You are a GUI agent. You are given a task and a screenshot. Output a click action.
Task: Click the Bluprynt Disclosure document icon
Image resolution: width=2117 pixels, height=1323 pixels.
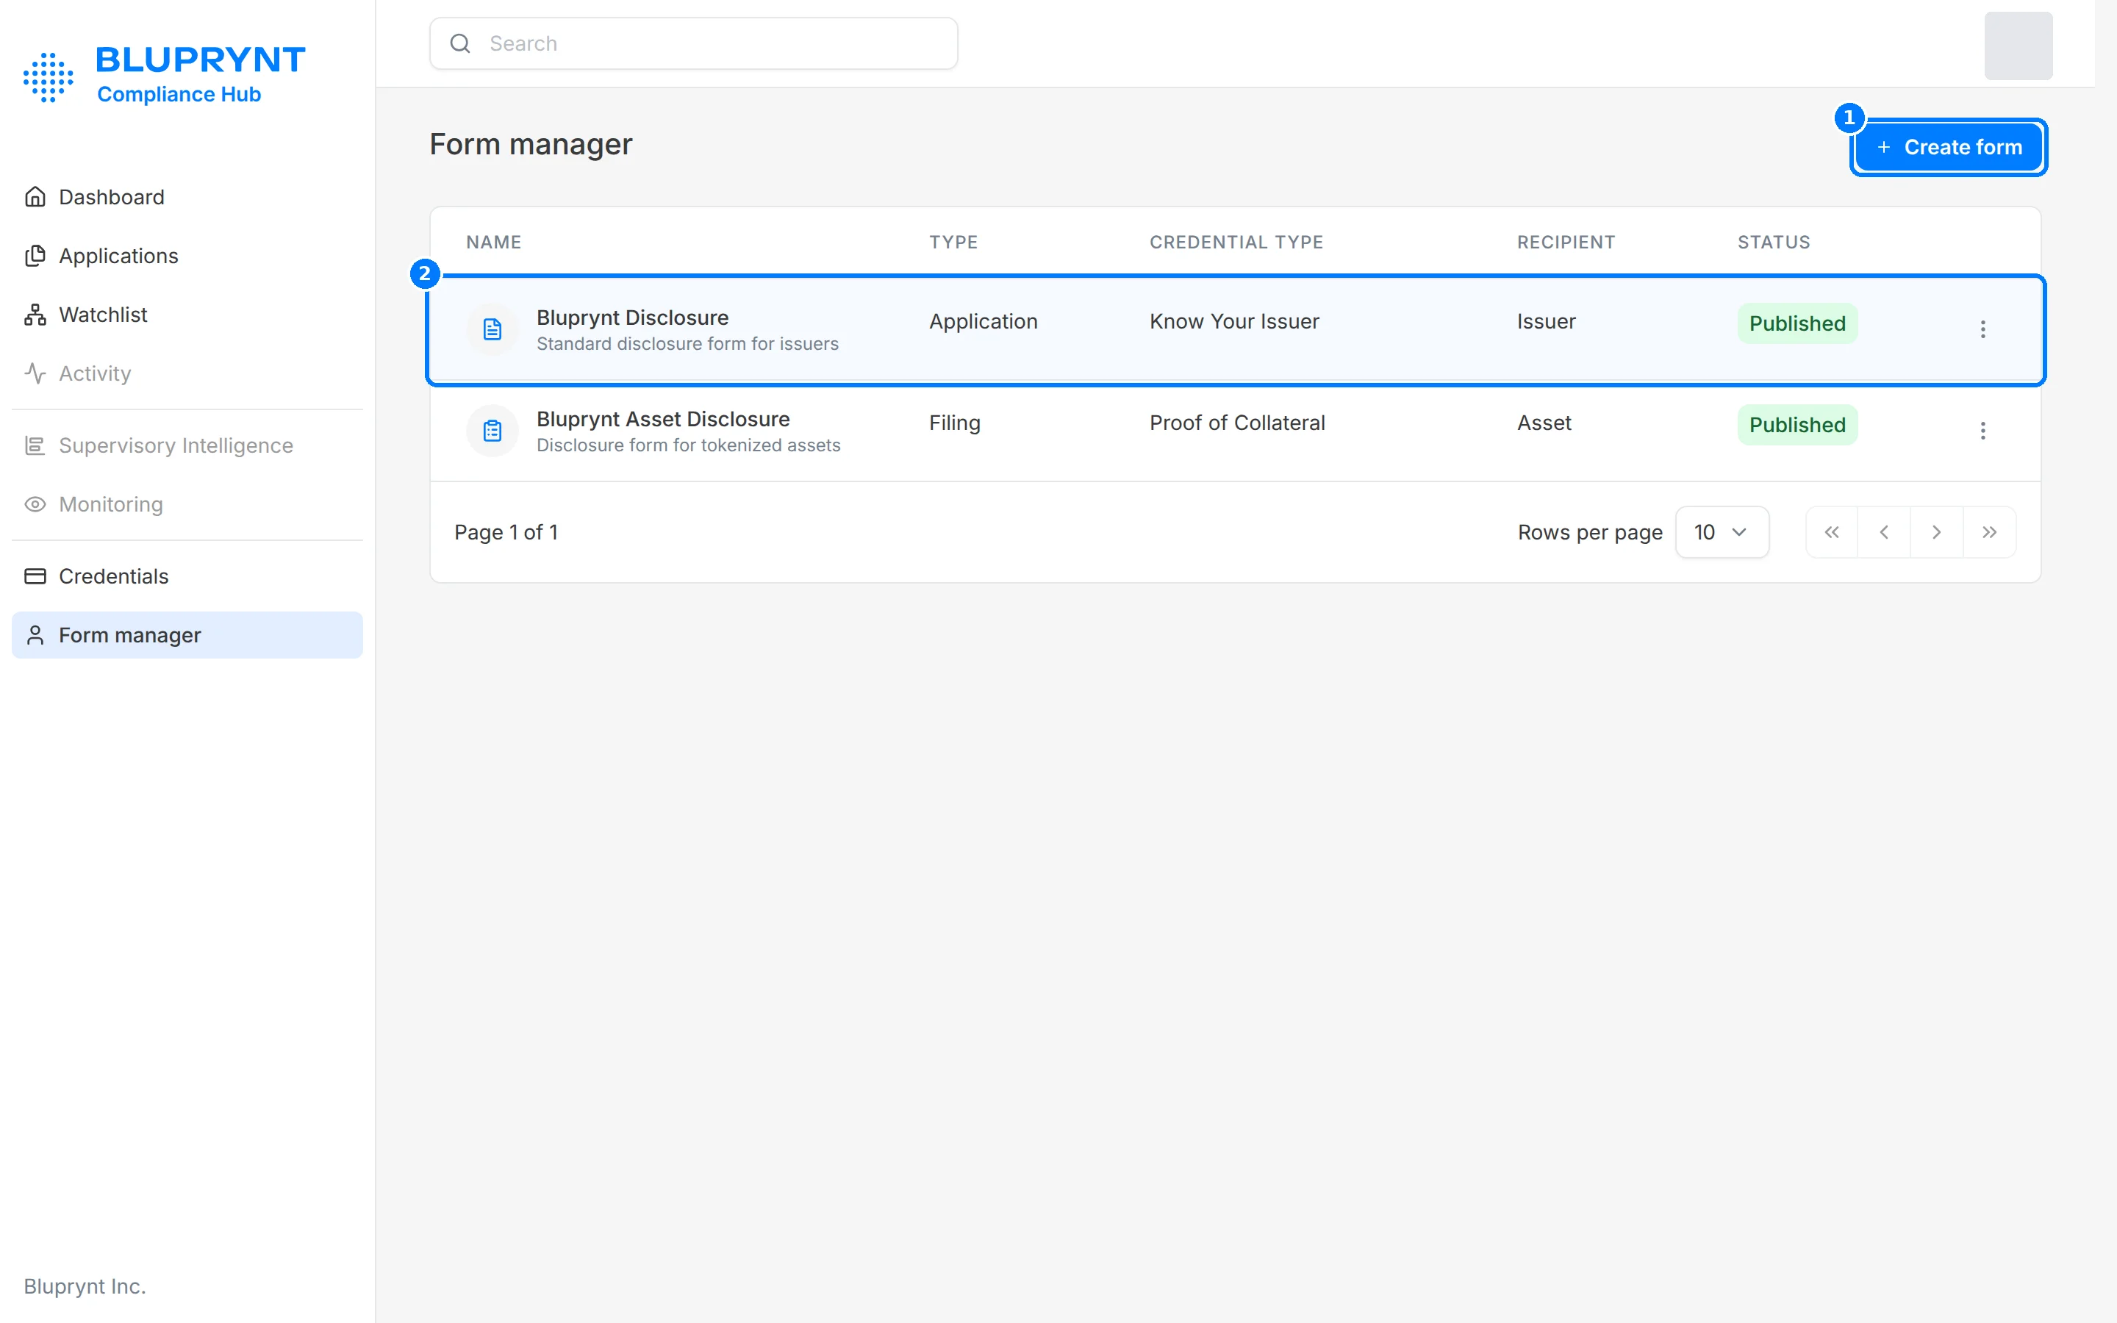pyautogui.click(x=492, y=329)
